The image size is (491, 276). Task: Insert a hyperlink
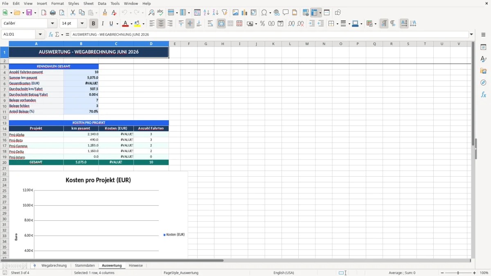[277, 13]
